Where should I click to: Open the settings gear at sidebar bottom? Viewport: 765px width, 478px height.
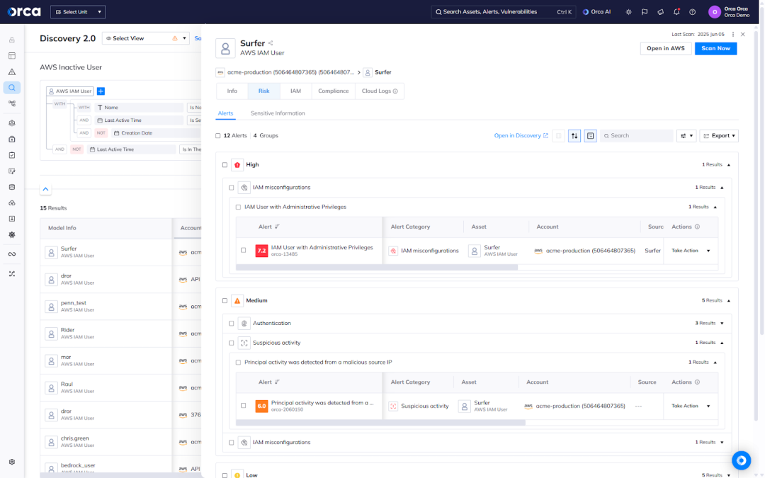[12, 462]
